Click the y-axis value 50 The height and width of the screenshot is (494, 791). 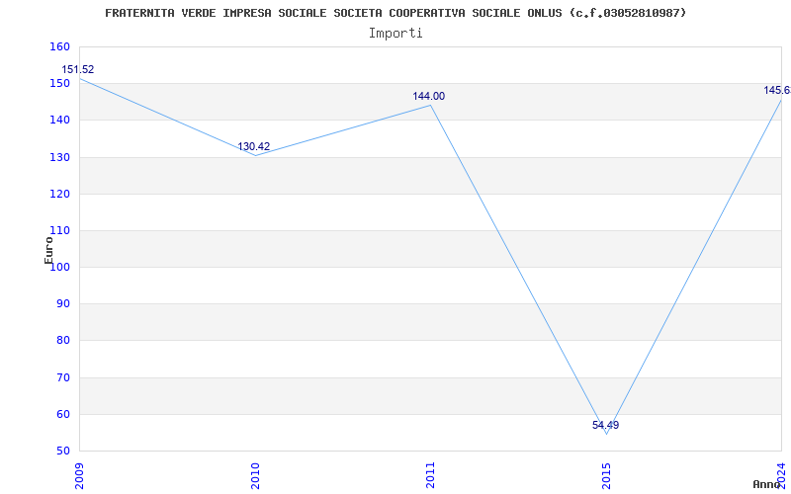click(62, 452)
